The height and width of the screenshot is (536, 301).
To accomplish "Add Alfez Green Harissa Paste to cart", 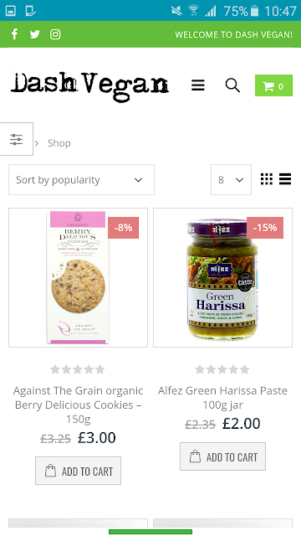I will pos(223,456).
